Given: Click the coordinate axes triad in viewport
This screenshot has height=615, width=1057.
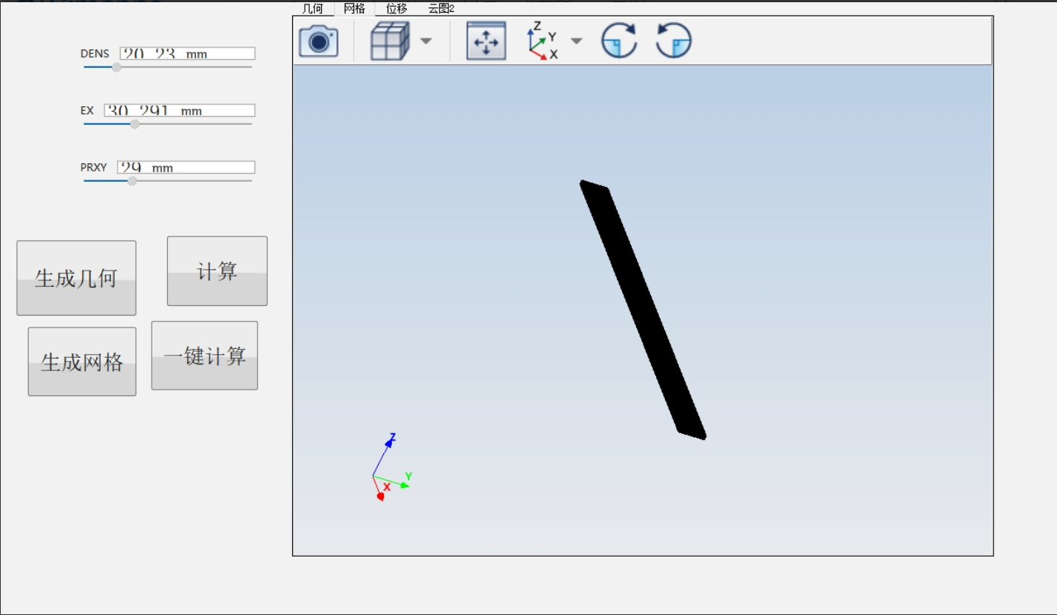Looking at the screenshot, I should tap(391, 467).
